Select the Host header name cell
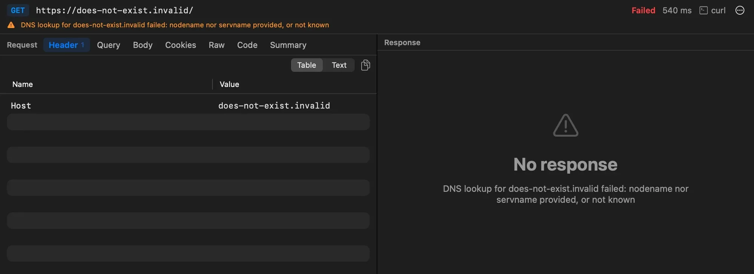 click(21, 106)
